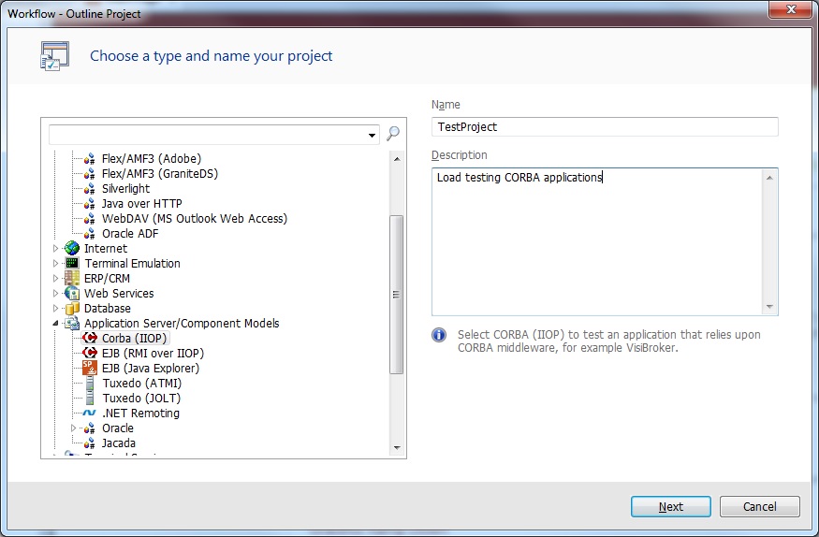This screenshot has width=819, height=537.
Task: Select the Internet globe icon
Action: coord(72,249)
